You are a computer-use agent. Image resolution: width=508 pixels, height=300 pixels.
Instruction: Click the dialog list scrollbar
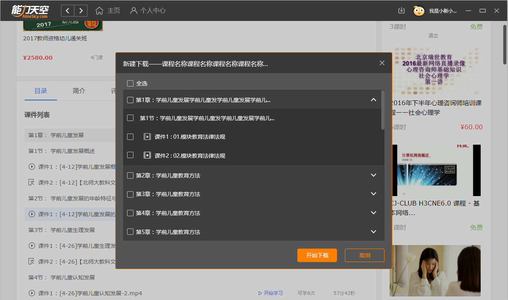tap(382, 110)
